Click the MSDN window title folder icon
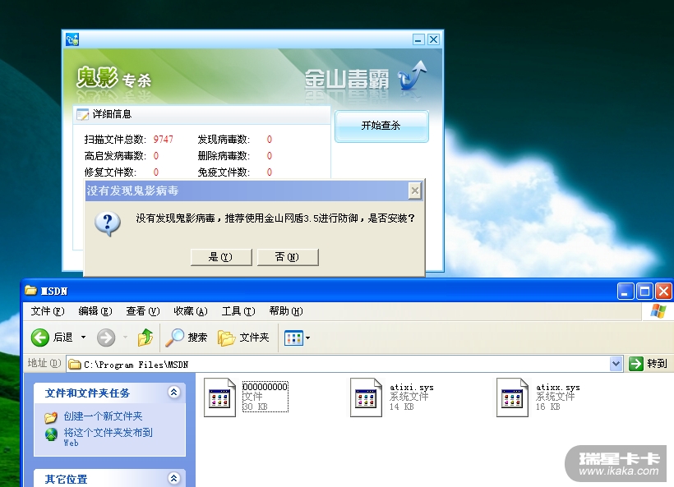Viewport: 674px width, 487px height. coord(30,291)
